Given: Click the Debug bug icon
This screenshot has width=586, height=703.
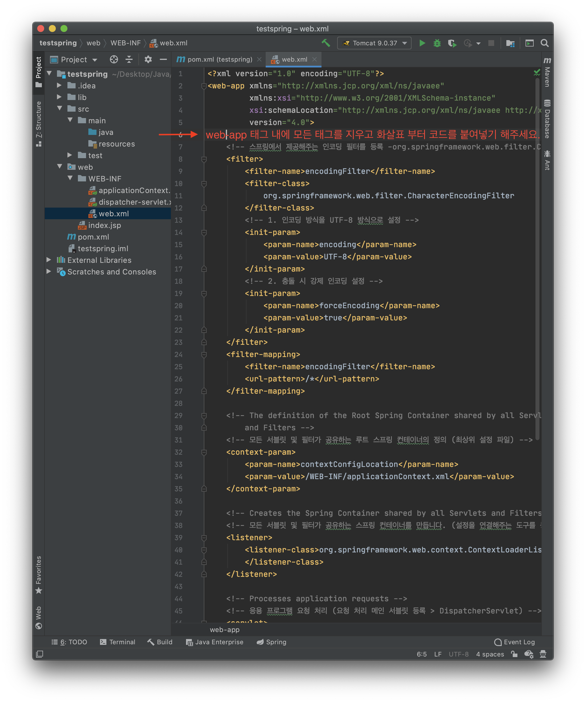Looking at the screenshot, I should [x=437, y=43].
